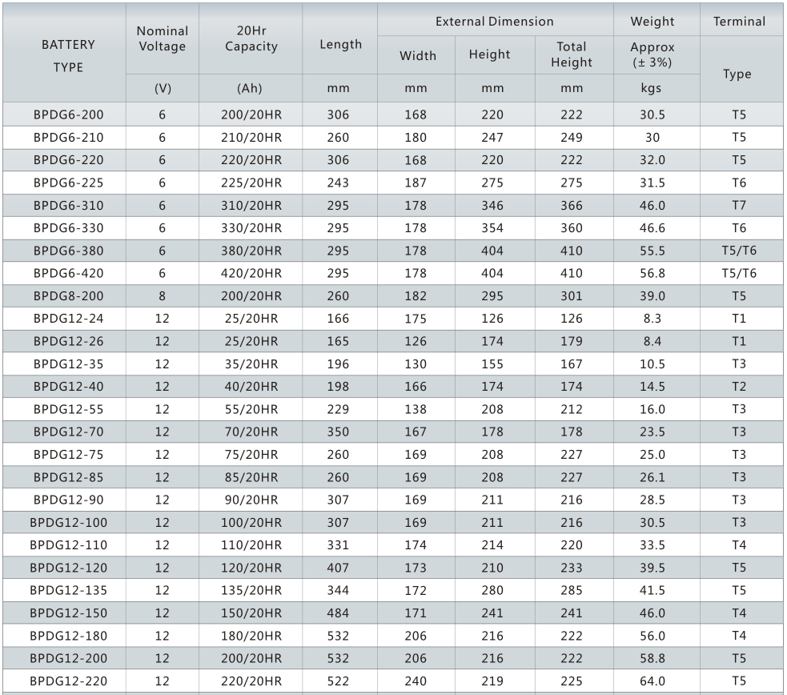787x695 pixels.
Task: Select the External Dimension header
Action: click(494, 22)
